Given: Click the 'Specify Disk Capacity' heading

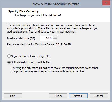Looking at the screenshot, I should (x=23, y=11).
